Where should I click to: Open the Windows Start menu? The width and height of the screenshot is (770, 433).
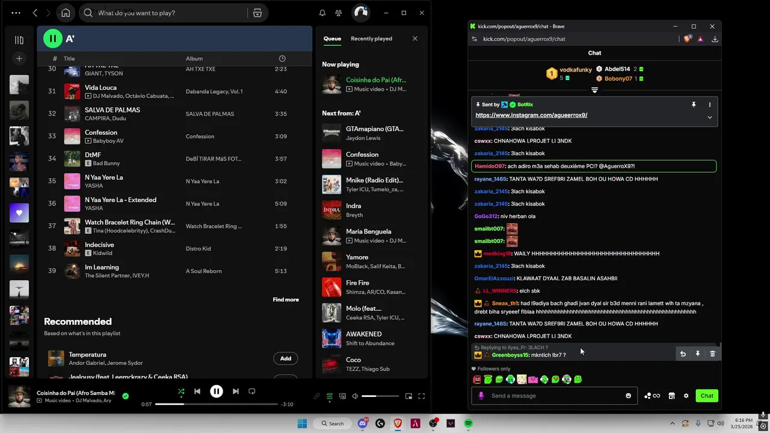pyautogui.click(x=302, y=423)
